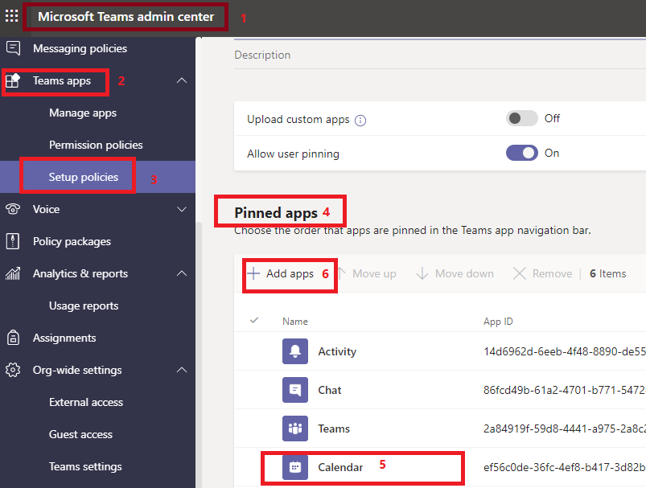Expand the Voice section chevron
This screenshot has height=488, width=646.
pos(182,209)
